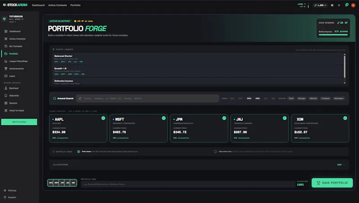This screenshot has width=359, height=203.
Task: Select the JPM stock card
Action: pos(199,128)
